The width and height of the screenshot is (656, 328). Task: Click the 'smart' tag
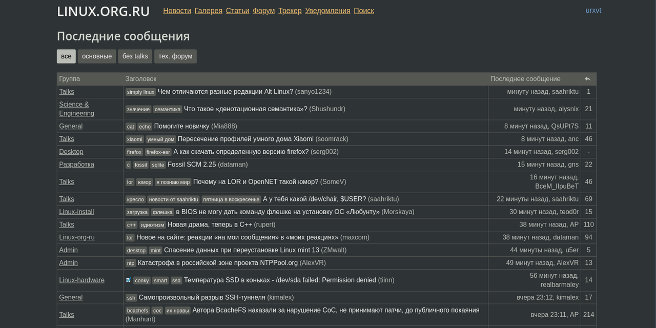(160, 280)
